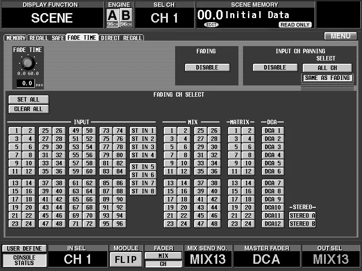Toggle input channel 37 fading
This screenshot has width=362, height=271.
[x=45, y=183]
